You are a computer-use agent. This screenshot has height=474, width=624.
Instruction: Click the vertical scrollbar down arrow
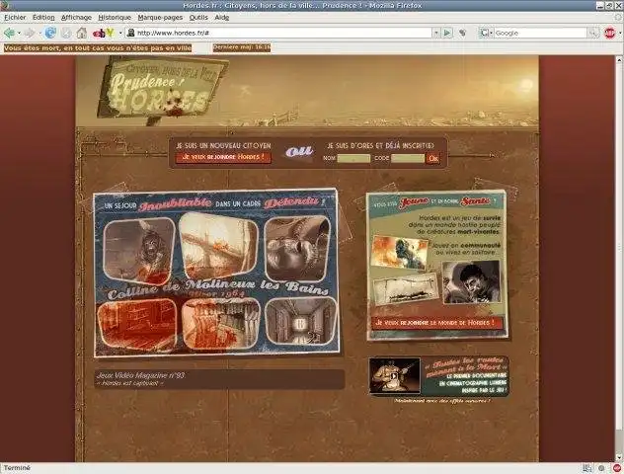619,457
